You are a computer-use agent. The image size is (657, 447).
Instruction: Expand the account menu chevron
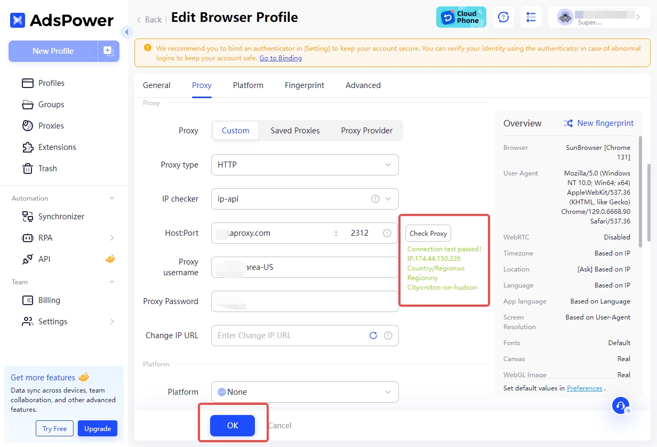pos(638,17)
